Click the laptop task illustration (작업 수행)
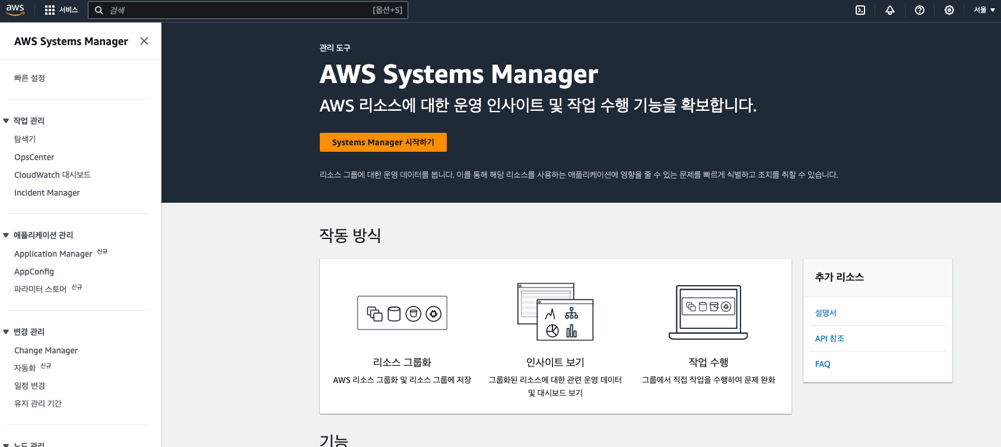This screenshot has height=447, width=1001. pos(708,312)
